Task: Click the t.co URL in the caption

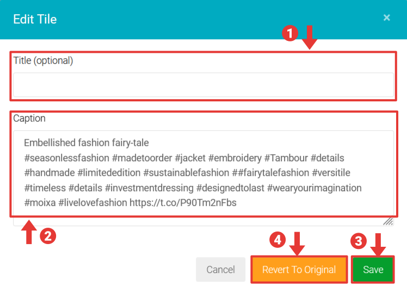Action: 183,203
